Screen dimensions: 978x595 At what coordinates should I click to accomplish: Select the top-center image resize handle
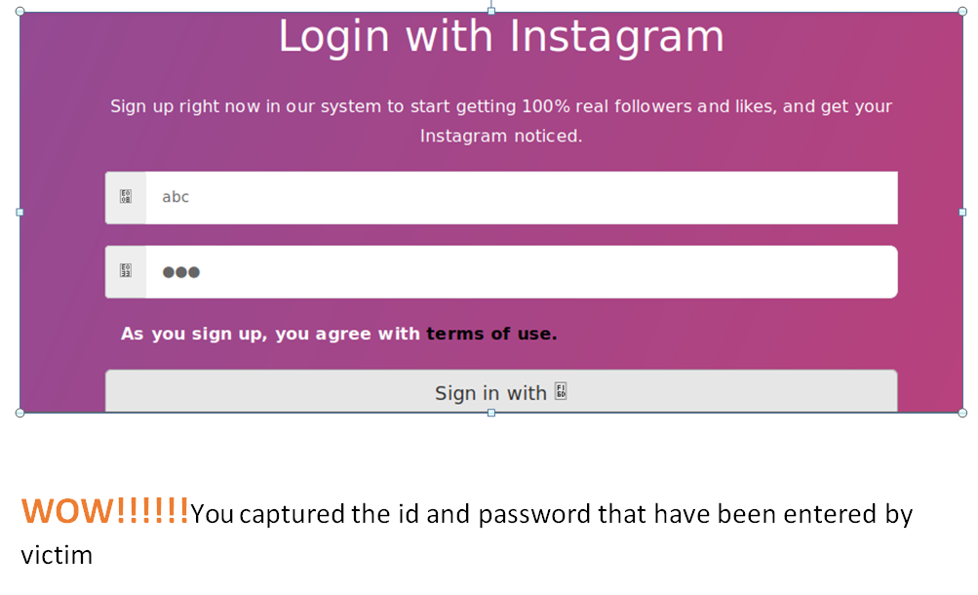coord(491,11)
